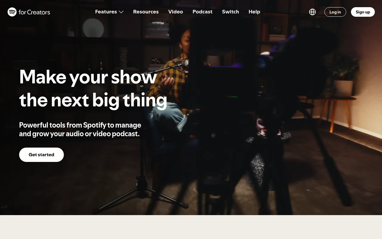Click the Sign up button
This screenshot has height=239, width=382.
coord(363,12)
